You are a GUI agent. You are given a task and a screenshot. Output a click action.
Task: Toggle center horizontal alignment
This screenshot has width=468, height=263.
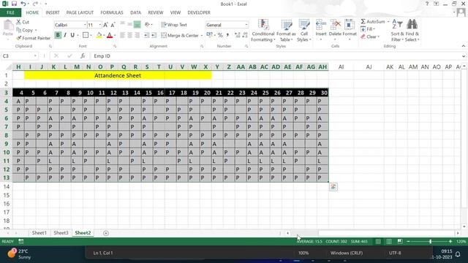coord(130,36)
